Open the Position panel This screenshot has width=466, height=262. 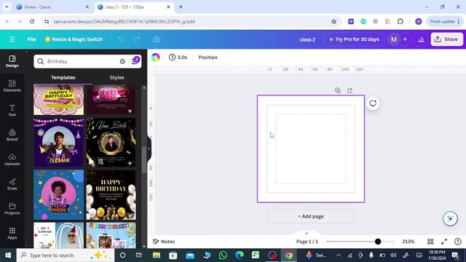(208, 57)
